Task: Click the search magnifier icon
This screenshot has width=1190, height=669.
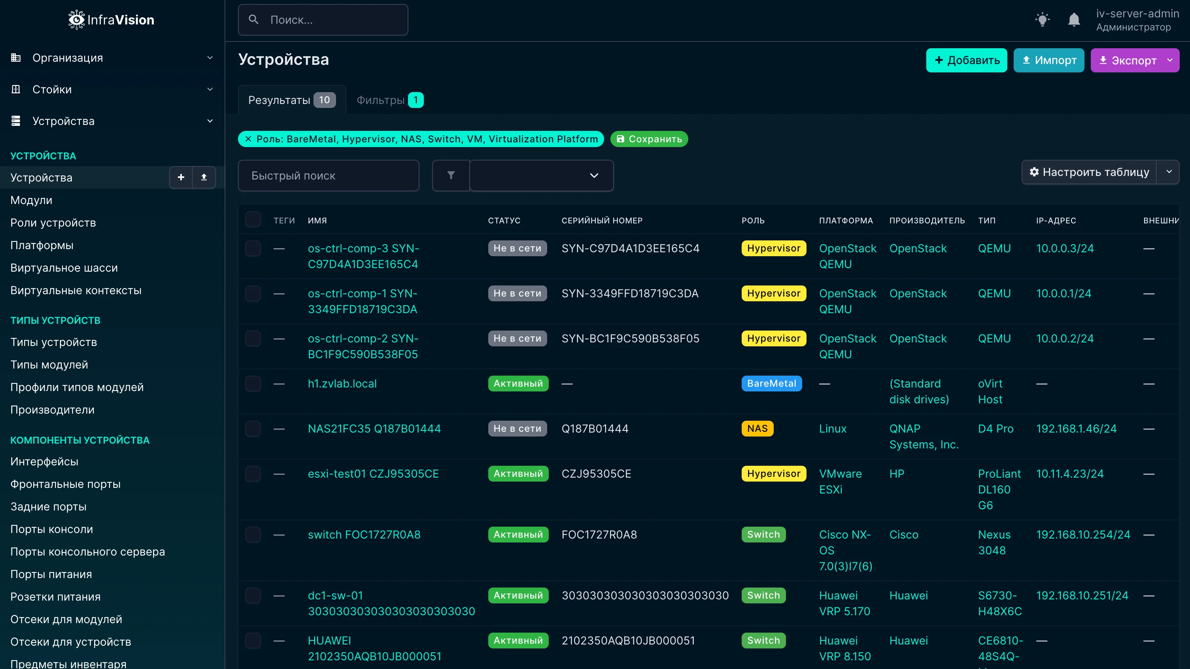Action: point(253,19)
